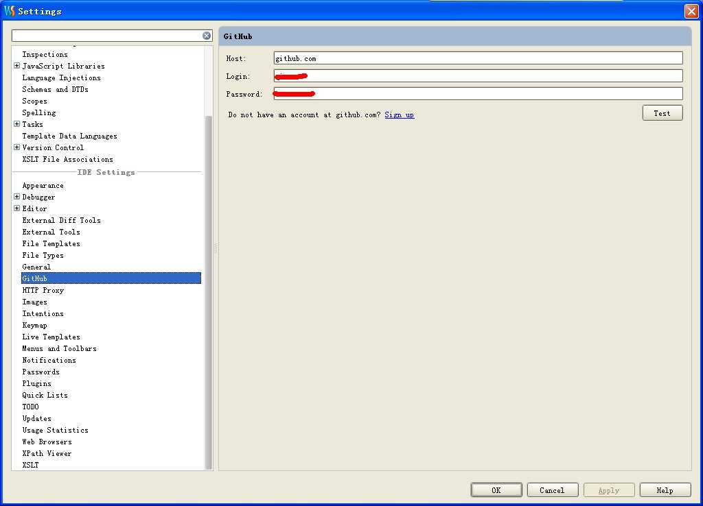The width and height of the screenshot is (703, 506).
Task: Open Quick Lists settings
Action: [x=45, y=395]
